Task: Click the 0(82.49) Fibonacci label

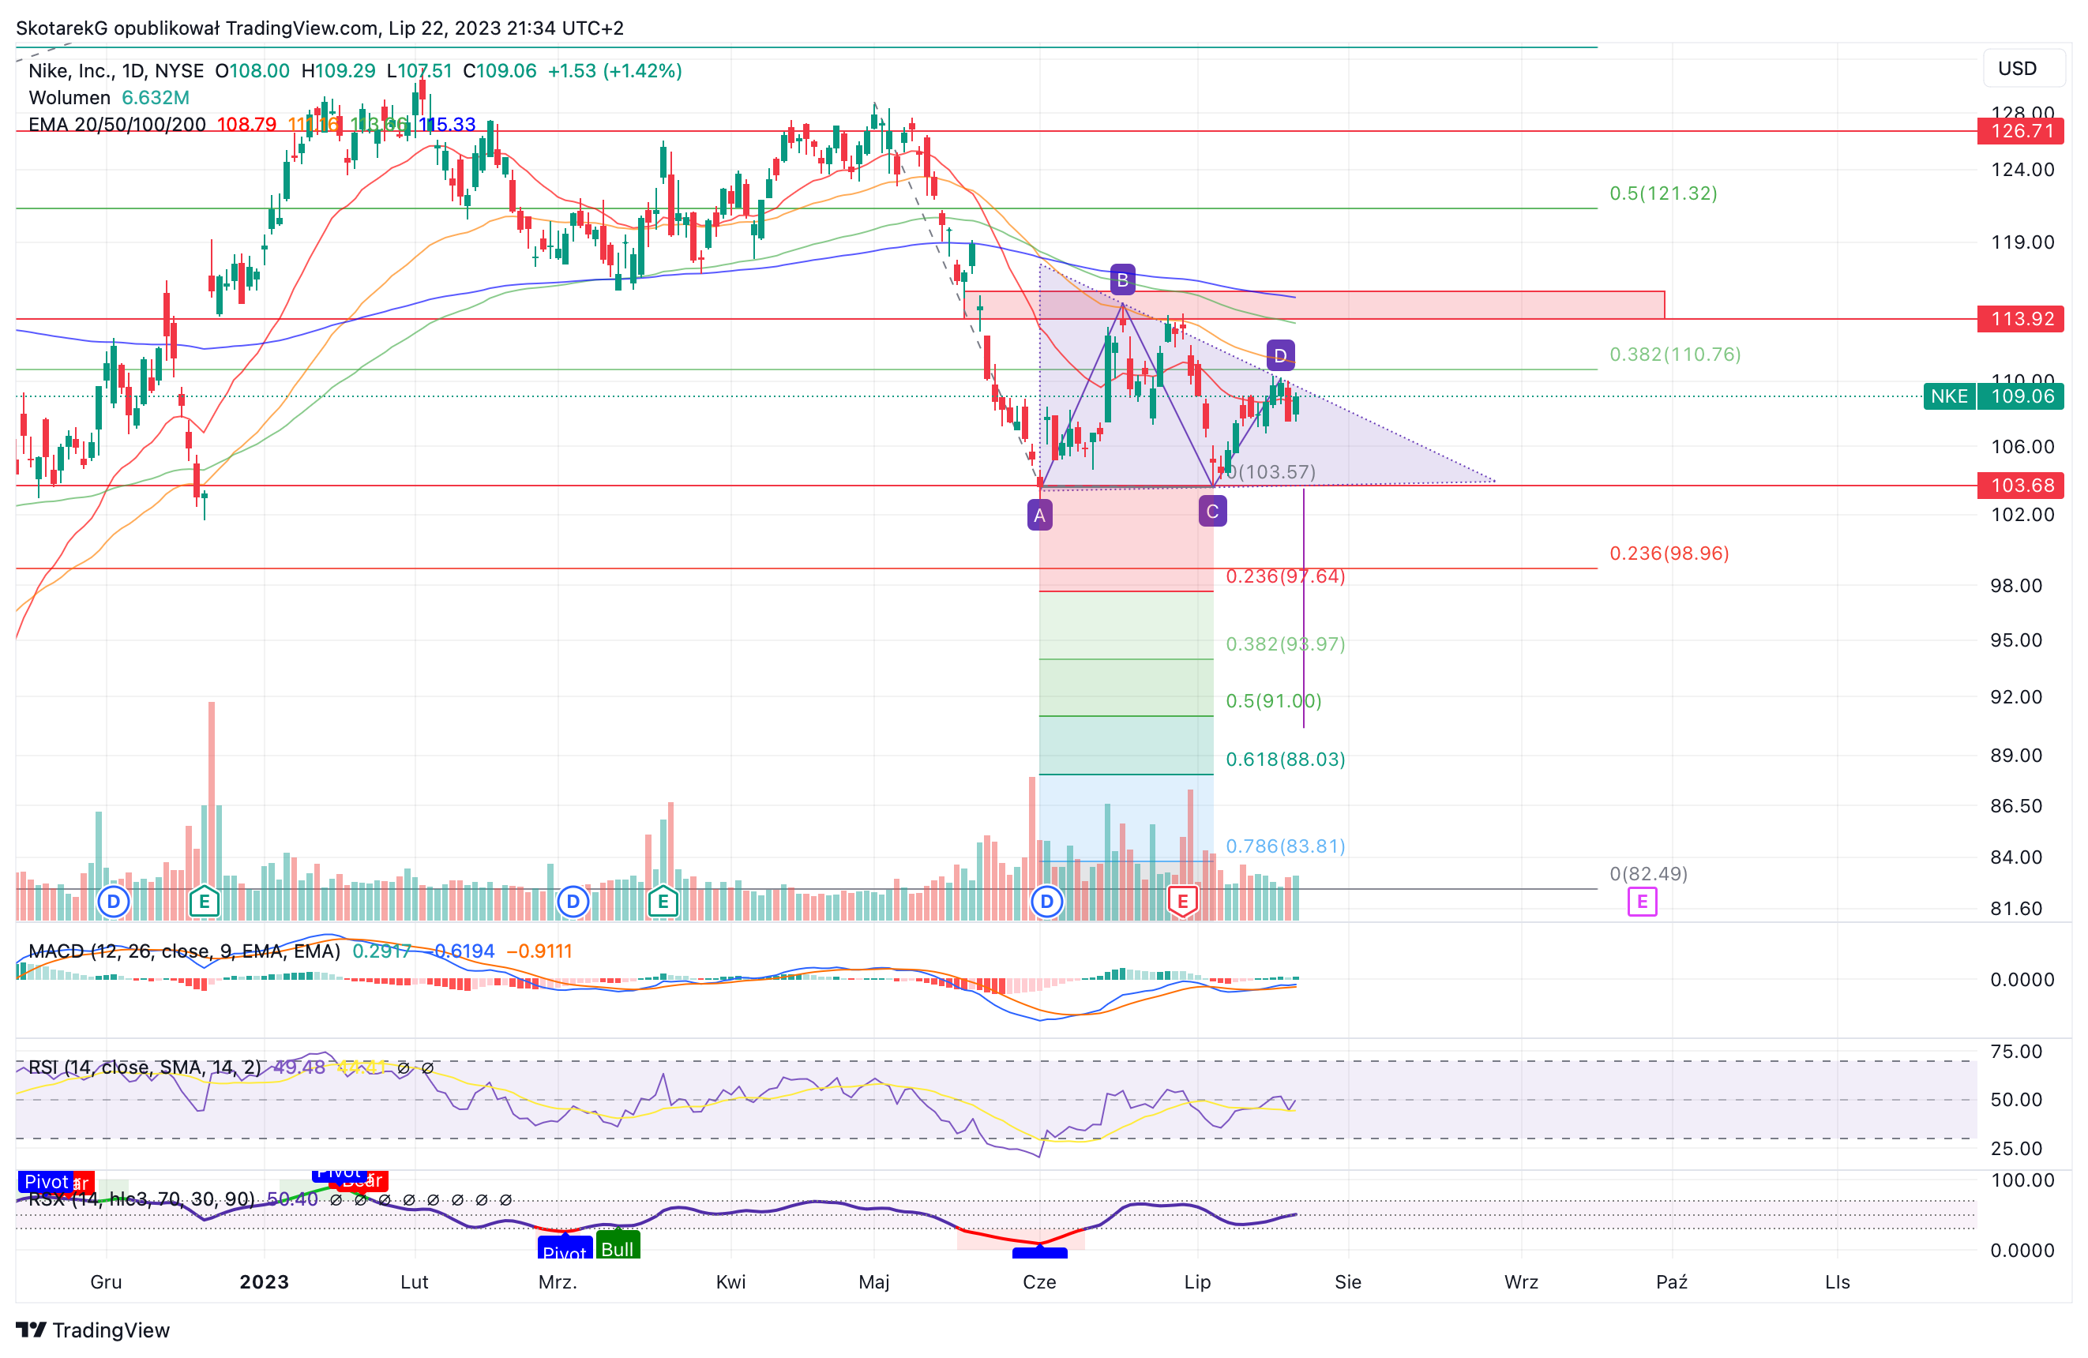Action: tap(1648, 874)
